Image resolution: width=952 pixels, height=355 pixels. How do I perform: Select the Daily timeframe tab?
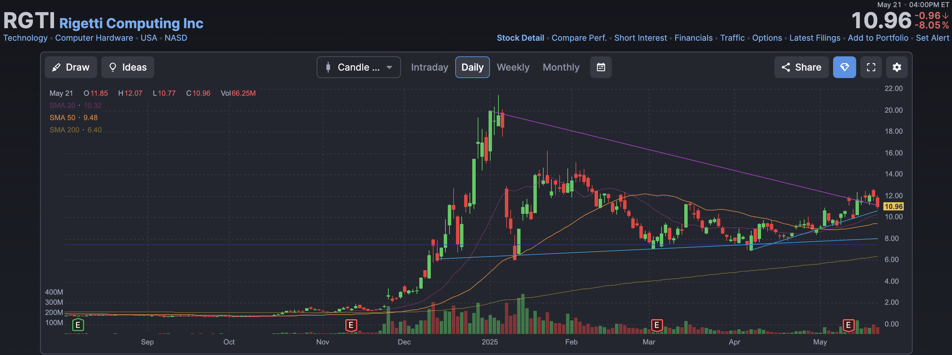[x=472, y=67]
